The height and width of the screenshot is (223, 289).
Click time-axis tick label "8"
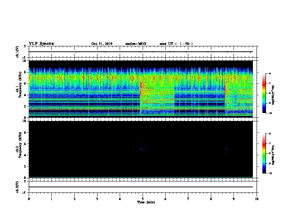coord(211,199)
